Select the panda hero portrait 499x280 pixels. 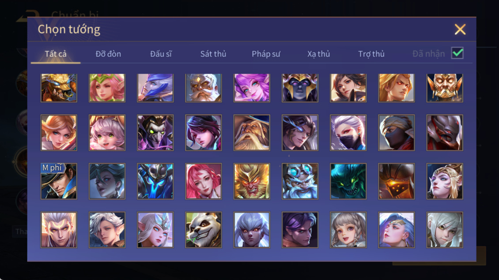(204, 230)
